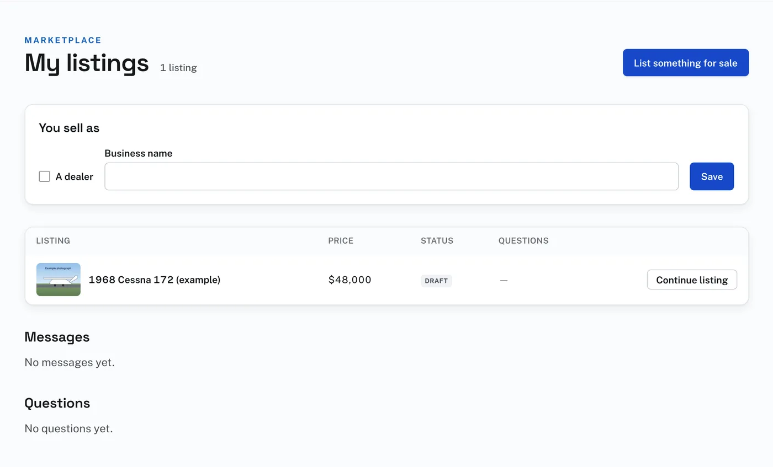Click the MARKETPLACE label above the heading
The image size is (773, 467).
pyautogui.click(x=63, y=40)
